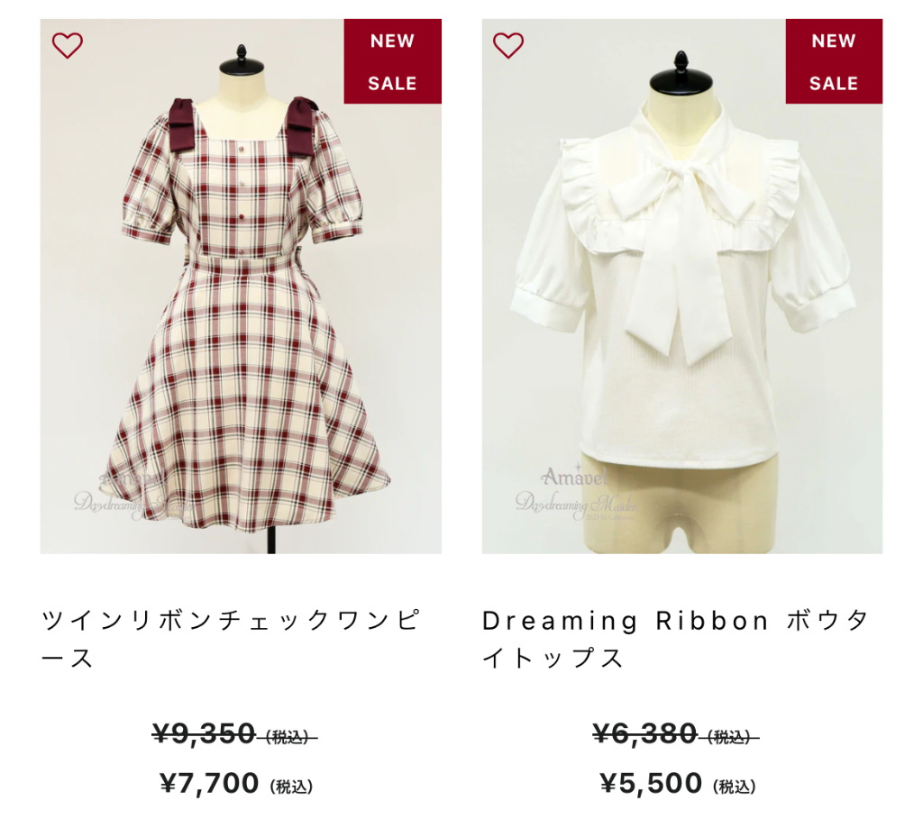This screenshot has height=837, width=923.
Task: Click the NEW badge on white blouse
Action: pyautogui.click(x=834, y=41)
